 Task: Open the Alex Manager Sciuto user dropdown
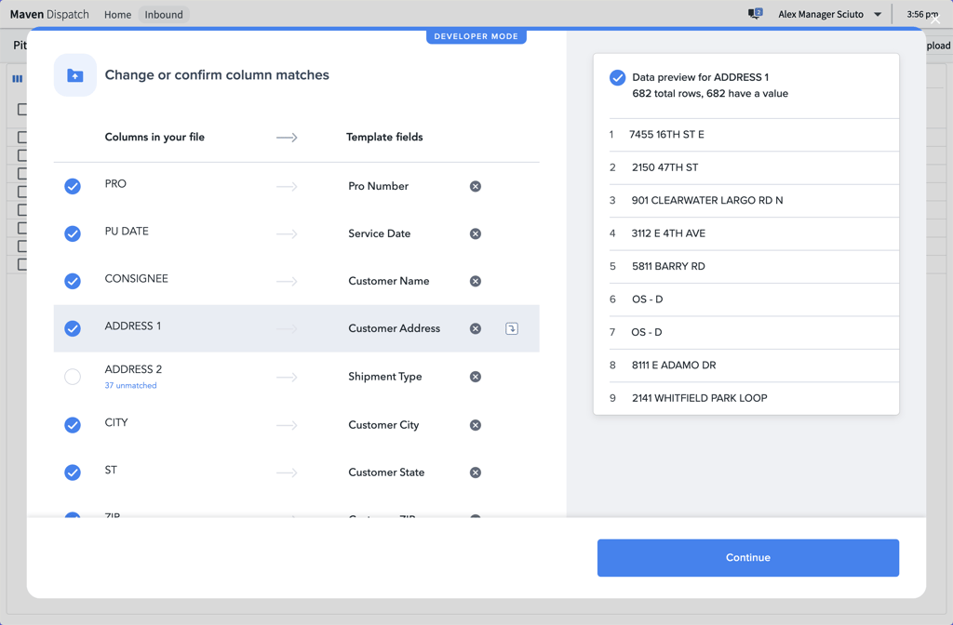pos(829,14)
